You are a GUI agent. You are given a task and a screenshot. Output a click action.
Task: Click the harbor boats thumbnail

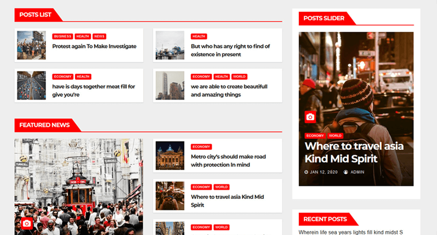point(170,45)
